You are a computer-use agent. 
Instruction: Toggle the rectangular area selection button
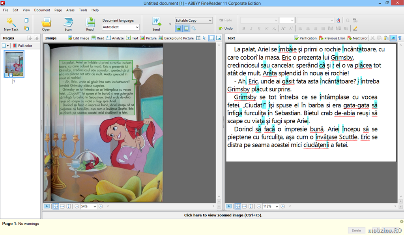pos(211,38)
